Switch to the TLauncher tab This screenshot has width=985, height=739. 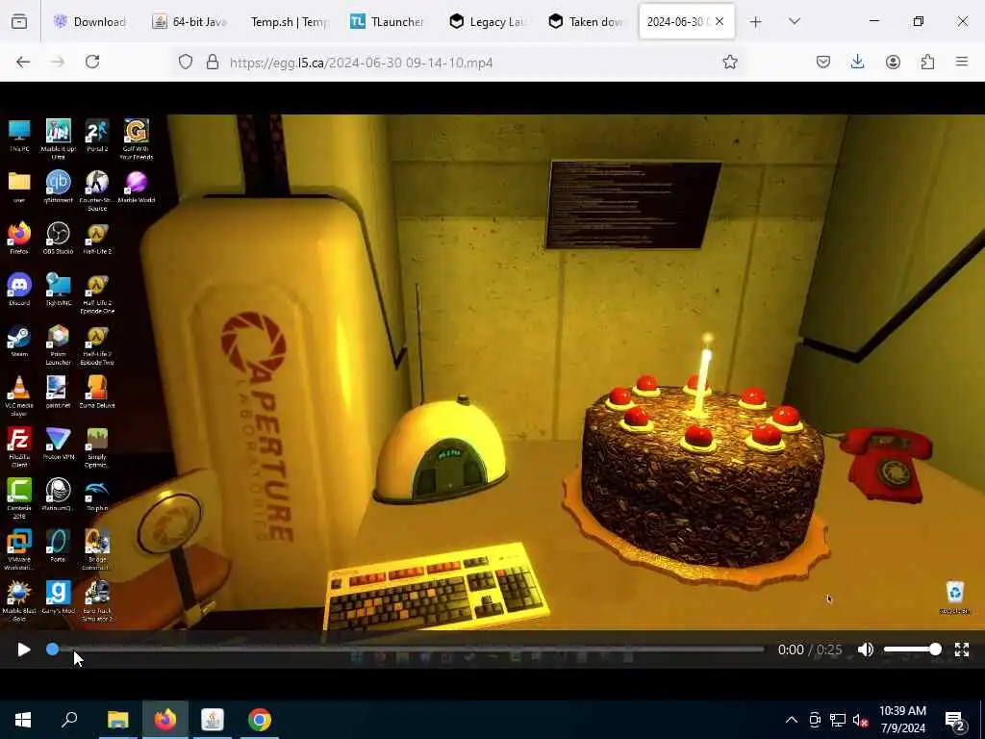tap(387, 21)
